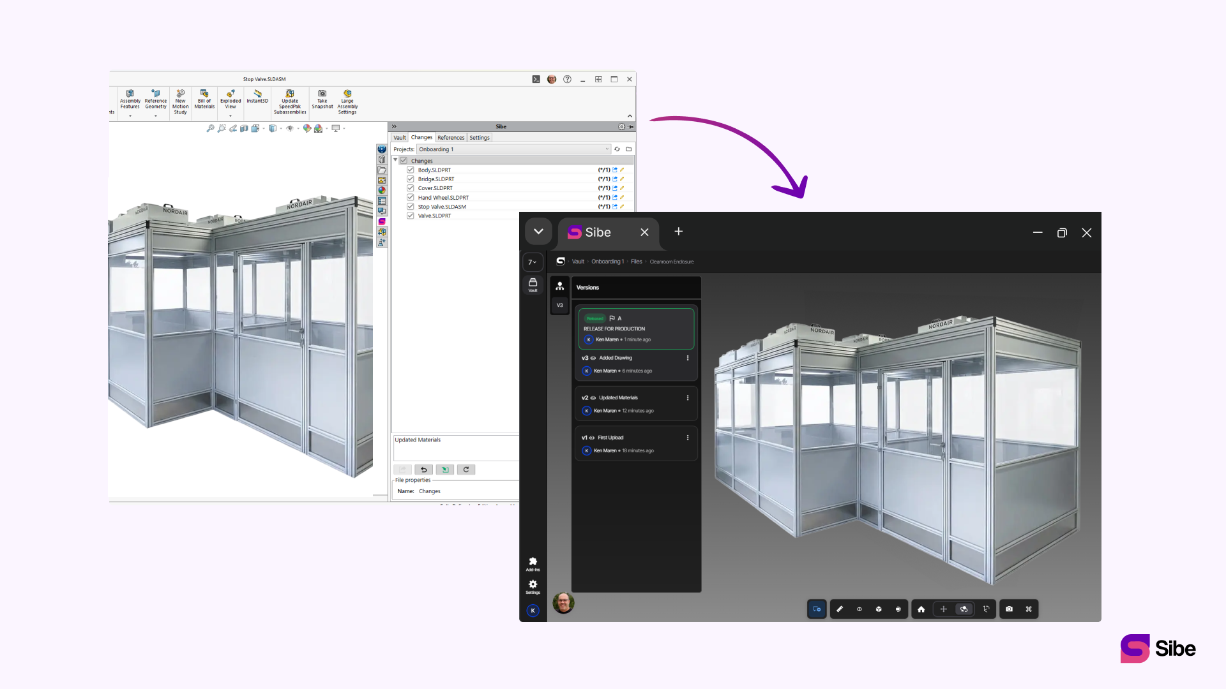Click the 3D cube display icon in the viewer toolbar
This screenshot has height=689, width=1226.
(879, 609)
